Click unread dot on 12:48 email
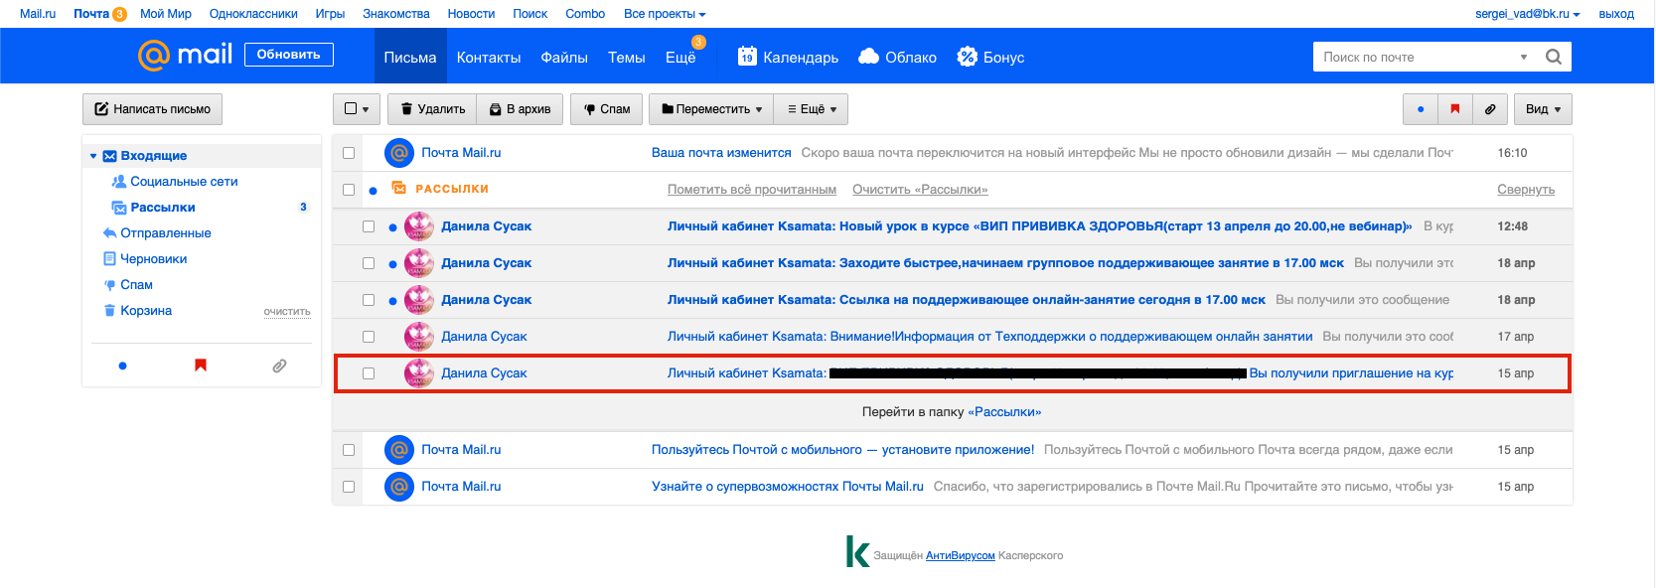This screenshot has height=588, width=1656. point(392,227)
